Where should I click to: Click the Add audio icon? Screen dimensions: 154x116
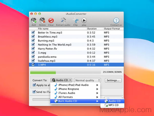[34, 21]
